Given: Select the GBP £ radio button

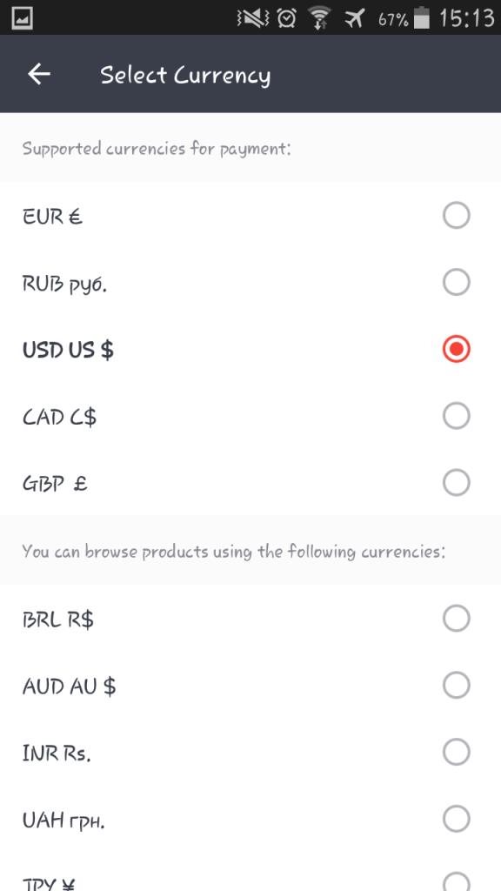Looking at the screenshot, I should click(x=456, y=482).
